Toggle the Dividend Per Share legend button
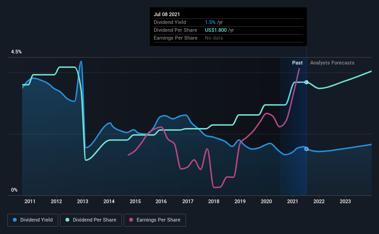Image resolution: width=379 pixels, height=234 pixels. tap(91, 220)
